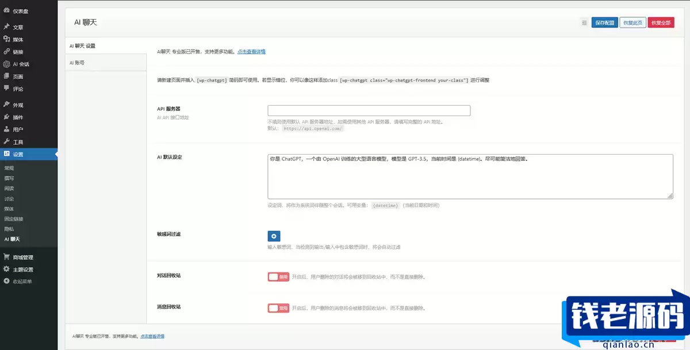Click the AI 会话 OpenAI logo icon

(6, 64)
